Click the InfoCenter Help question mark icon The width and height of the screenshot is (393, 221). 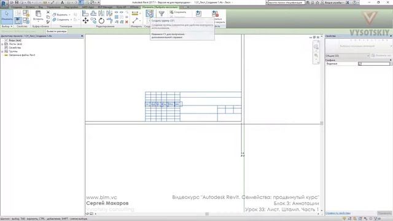click(354, 2)
